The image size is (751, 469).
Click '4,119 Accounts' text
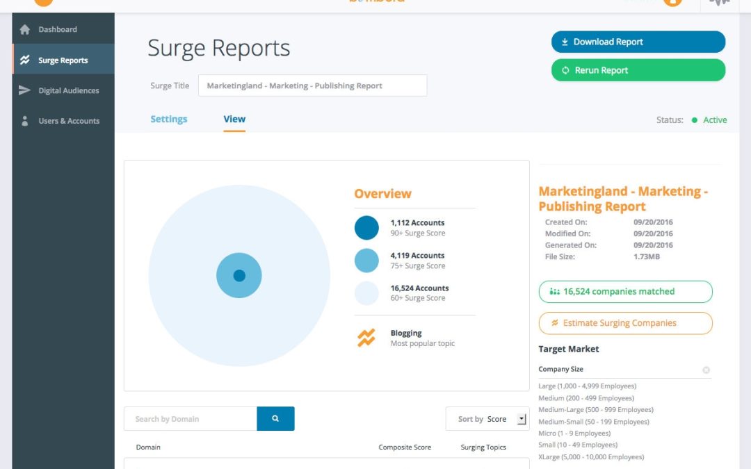click(417, 255)
